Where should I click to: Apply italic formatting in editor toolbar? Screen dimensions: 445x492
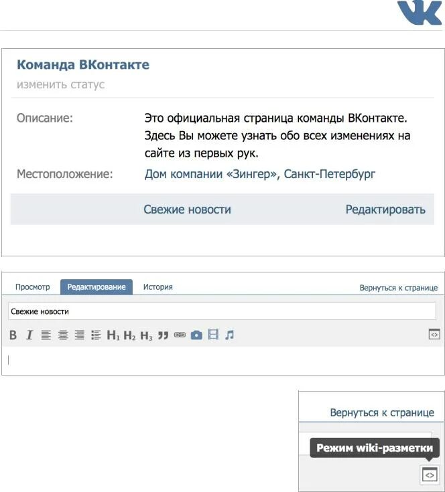(29, 335)
